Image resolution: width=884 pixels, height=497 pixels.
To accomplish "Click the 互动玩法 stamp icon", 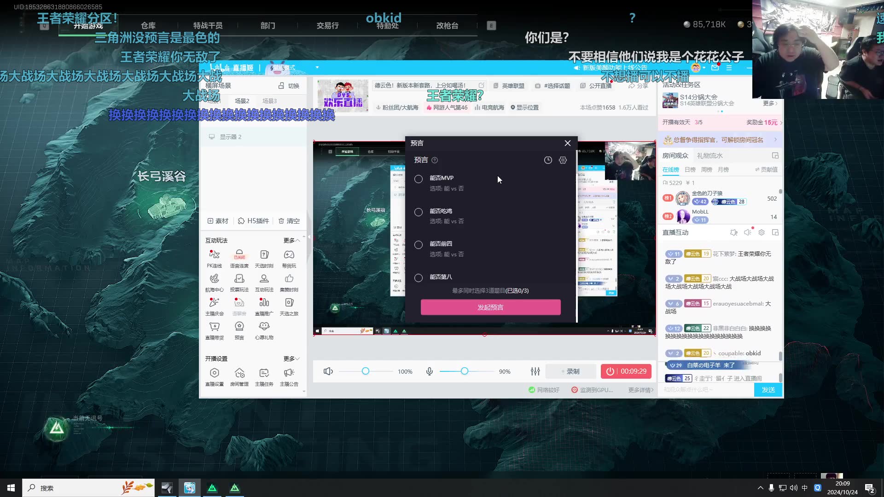I will click(x=264, y=282).
